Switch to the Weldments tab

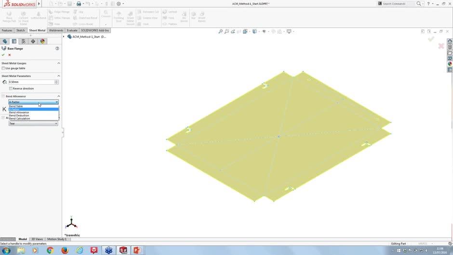click(56, 30)
